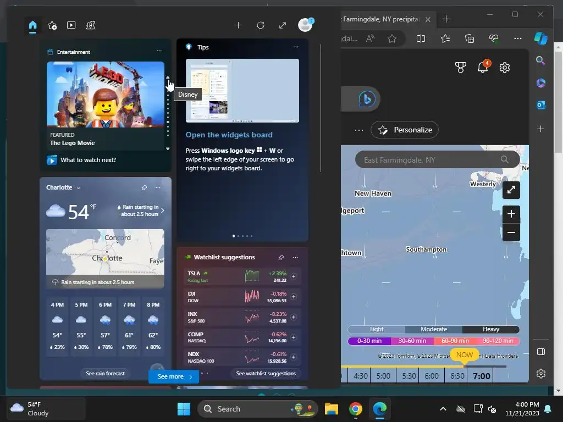Open the widgets Watch video tab
Screen dimensions: 563x422
(71, 25)
